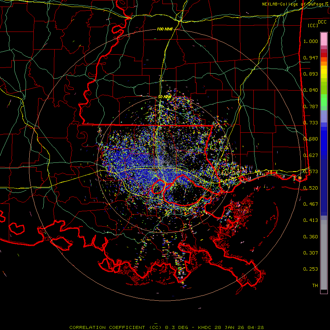Click the 0.467 legend value
Screen dimensions: 330x330
tap(311, 204)
